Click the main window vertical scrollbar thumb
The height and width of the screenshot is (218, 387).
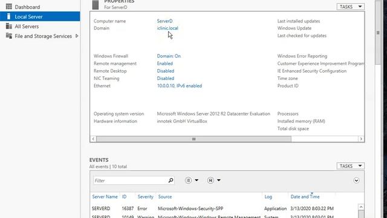coord(378,32)
